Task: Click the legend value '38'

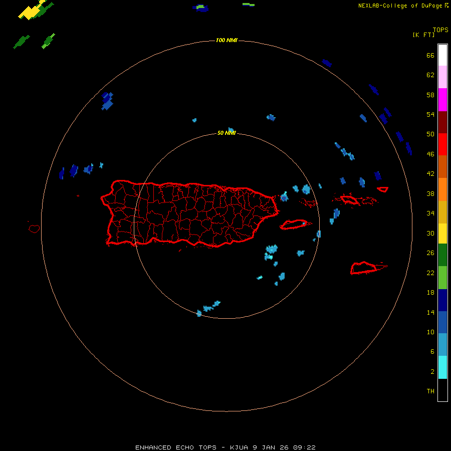Action: point(430,193)
